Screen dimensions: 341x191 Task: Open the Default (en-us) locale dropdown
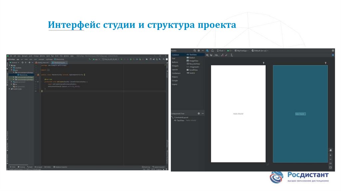coord(260,51)
